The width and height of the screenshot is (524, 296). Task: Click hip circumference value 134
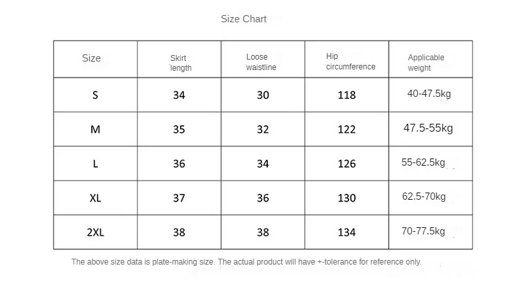[346, 232]
